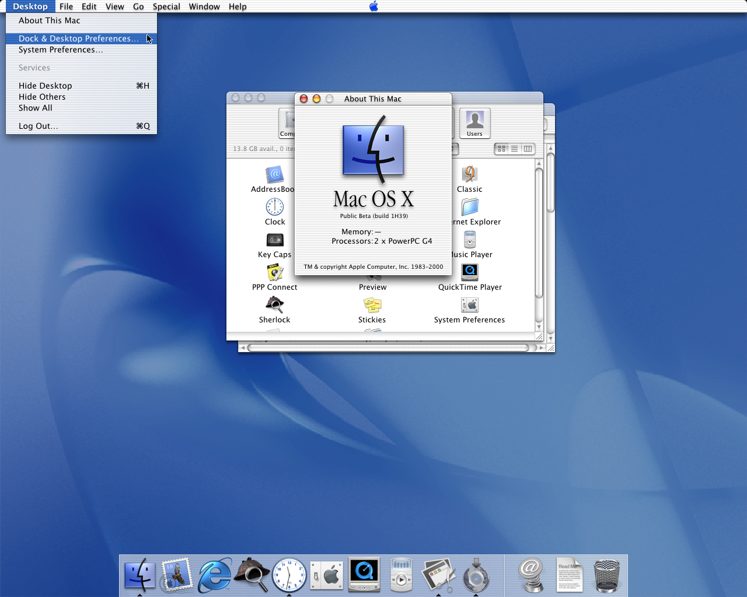747x597 pixels.
Task: Open the Trash in the Dock
Action: click(607, 575)
